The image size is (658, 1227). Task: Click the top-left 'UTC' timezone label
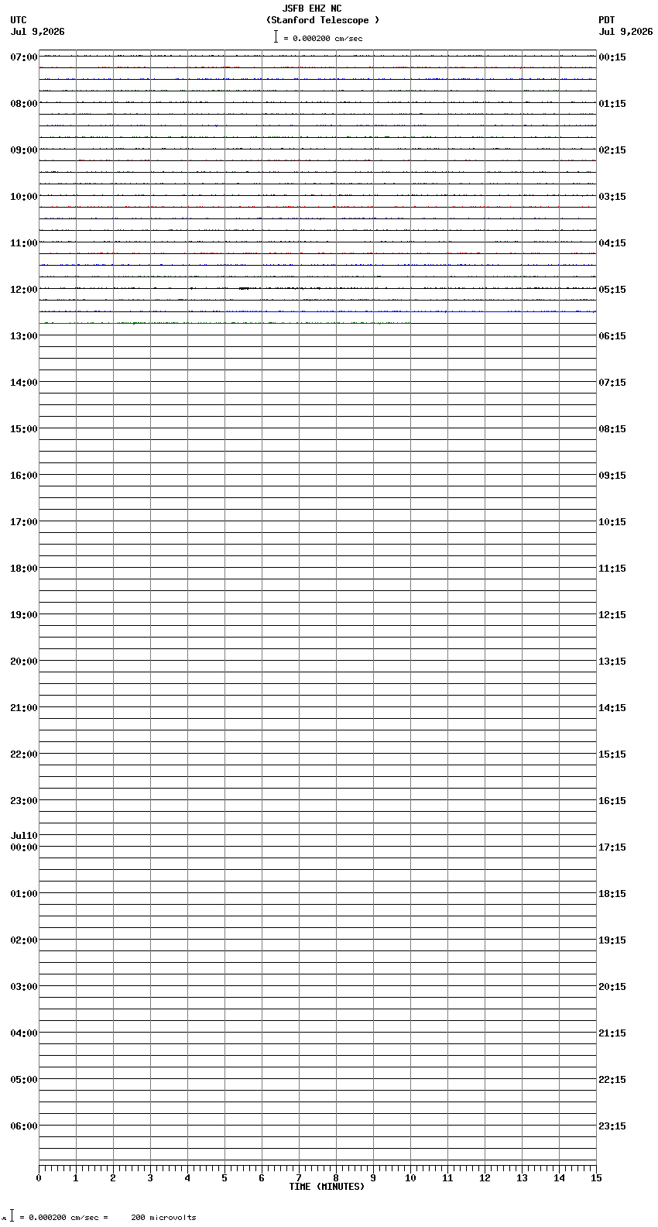point(19,20)
